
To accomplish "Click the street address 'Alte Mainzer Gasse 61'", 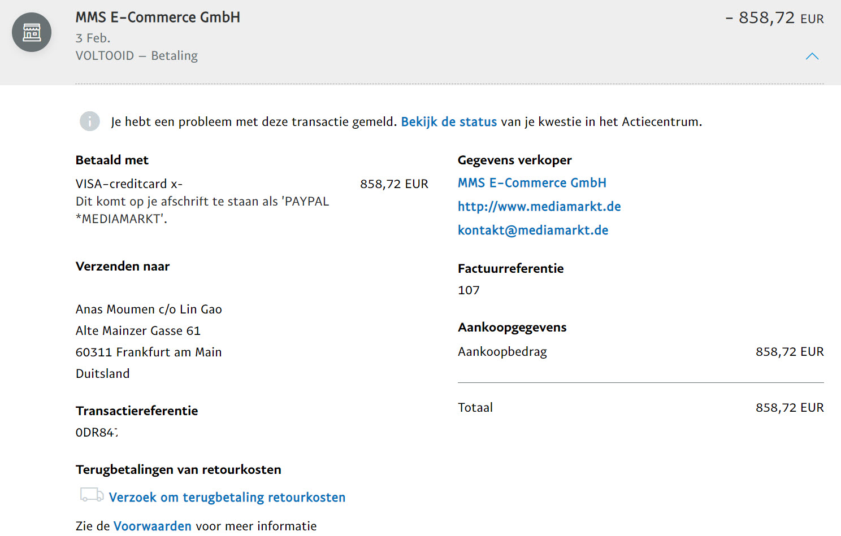I will [138, 331].
